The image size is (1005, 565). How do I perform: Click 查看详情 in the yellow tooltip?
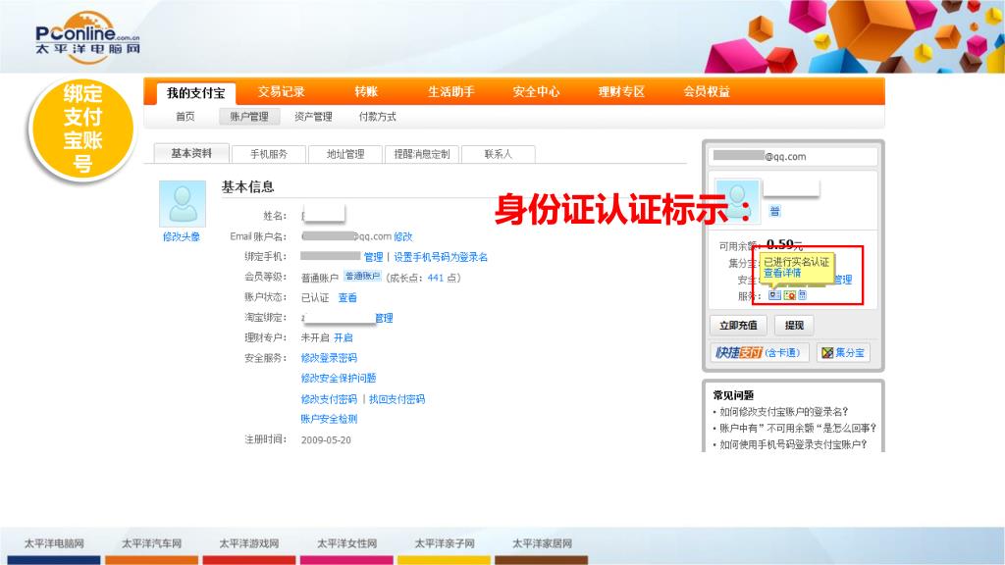782,273
